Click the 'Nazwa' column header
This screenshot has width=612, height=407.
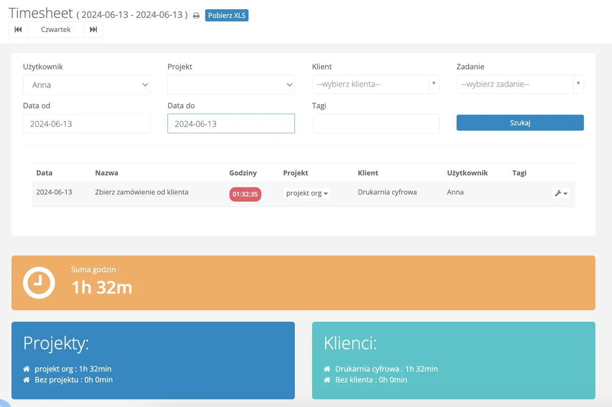point(107,173)
